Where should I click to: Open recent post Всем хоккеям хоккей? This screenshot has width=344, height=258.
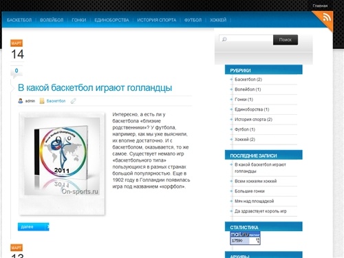(x=255, y=181)
